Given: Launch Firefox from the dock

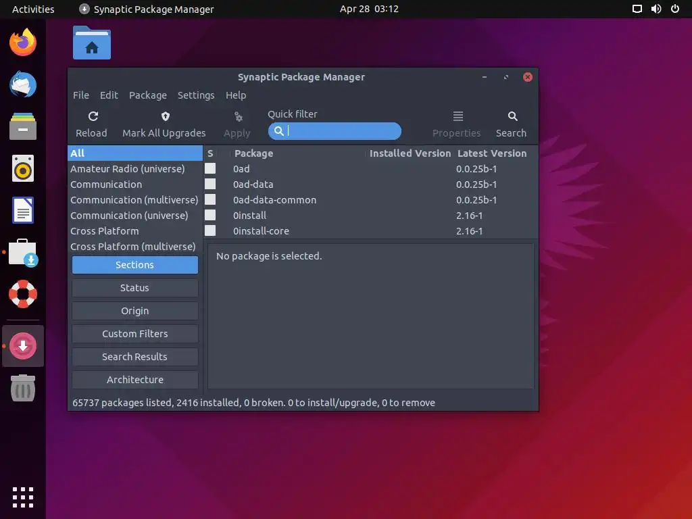Looking at the screenshot, I should (x=23, y=43).
